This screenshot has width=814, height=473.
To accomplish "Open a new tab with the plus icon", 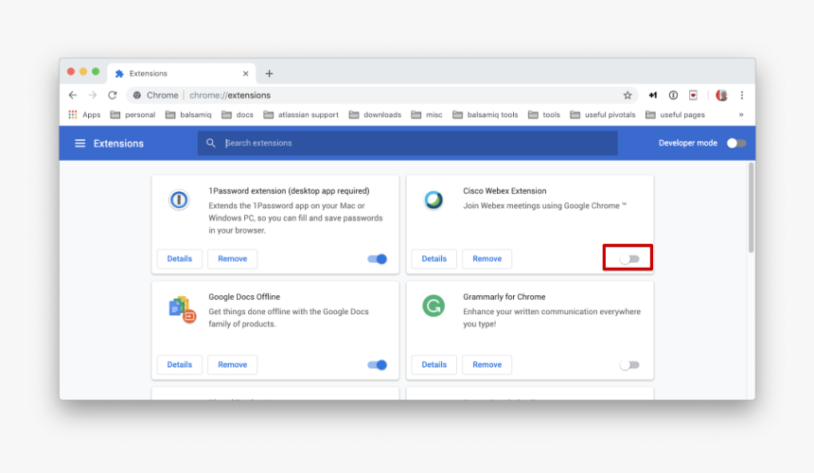I will (269, 74).
